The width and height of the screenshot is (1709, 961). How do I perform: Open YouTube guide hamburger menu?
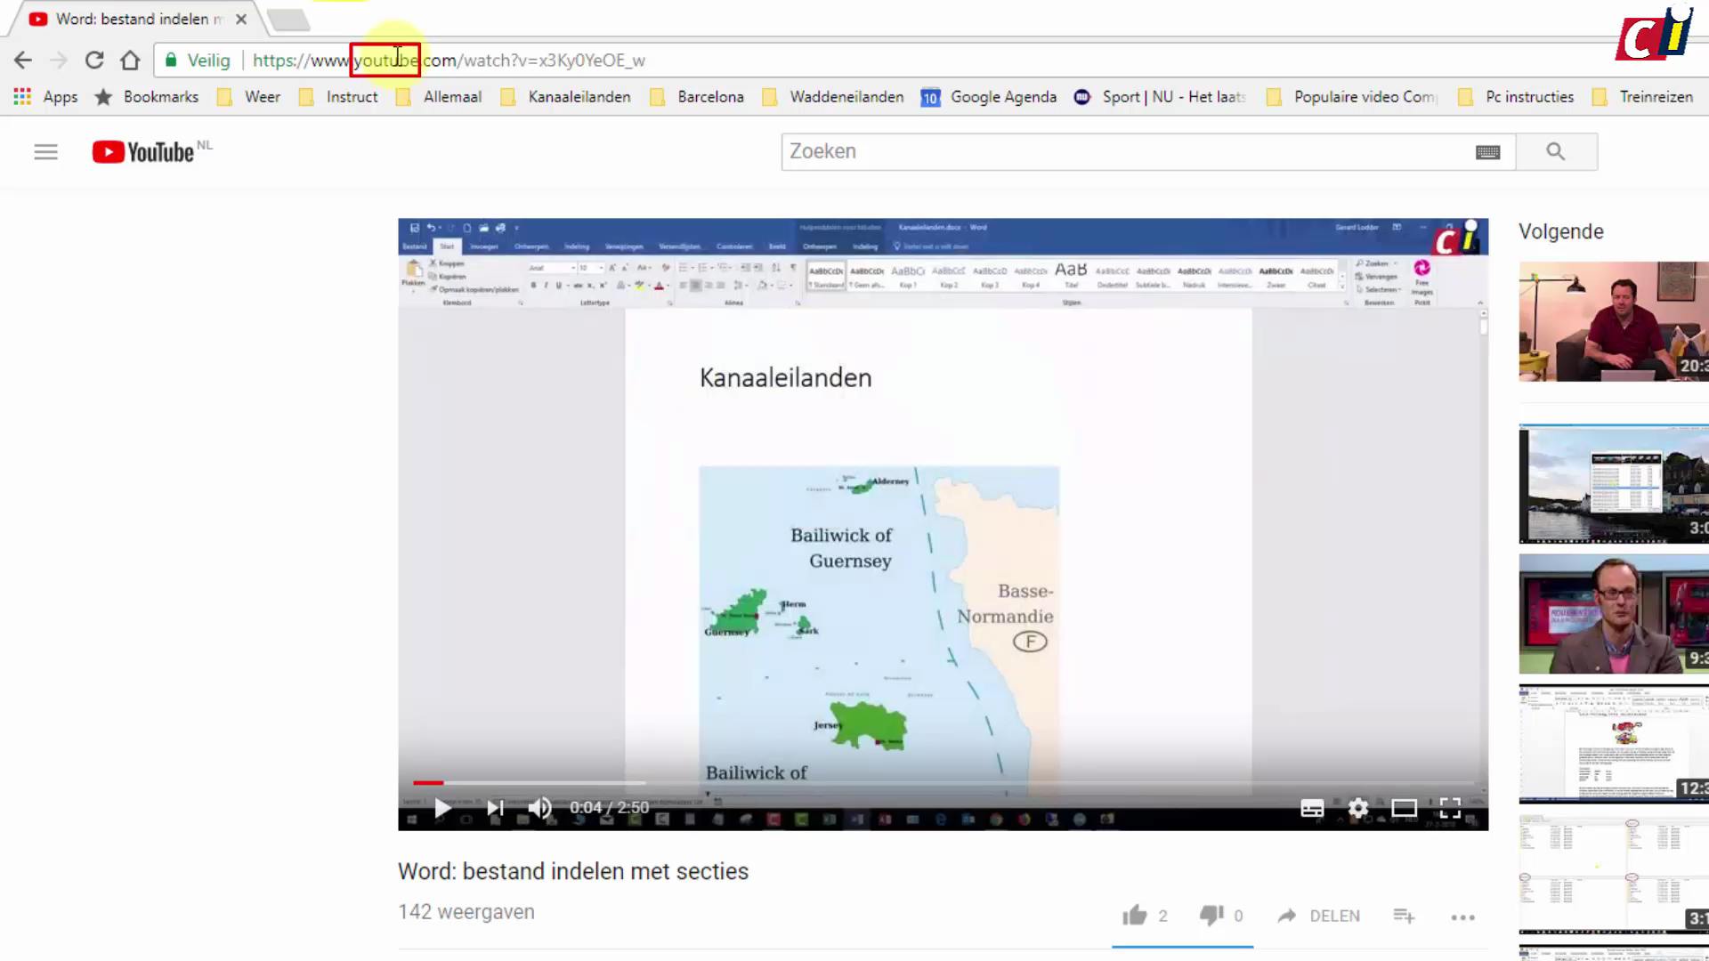tap(45, 152)
